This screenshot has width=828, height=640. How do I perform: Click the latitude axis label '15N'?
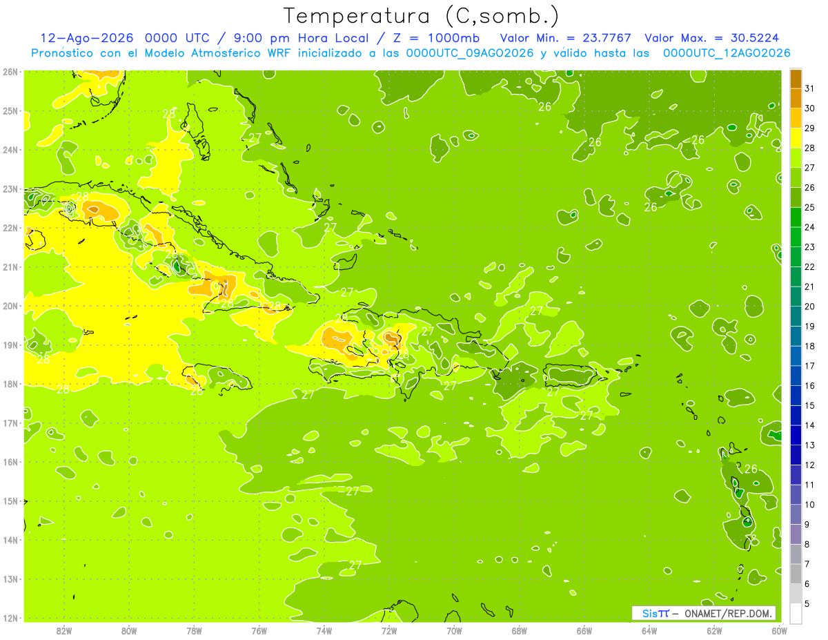(10, 501)
